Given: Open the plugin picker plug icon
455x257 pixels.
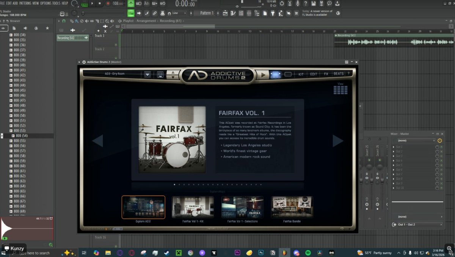Looking at the screenshot, I should pyautogui.click(x=273, y=13).
